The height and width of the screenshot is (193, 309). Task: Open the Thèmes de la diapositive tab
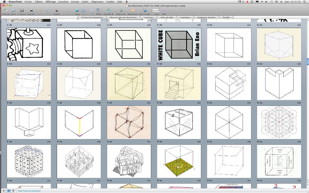click(92, 17)
